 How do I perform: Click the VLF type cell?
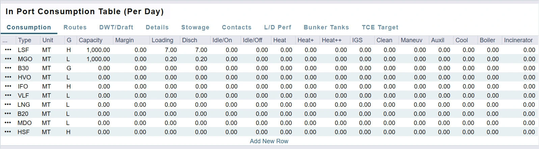click(x=28, y=96)
